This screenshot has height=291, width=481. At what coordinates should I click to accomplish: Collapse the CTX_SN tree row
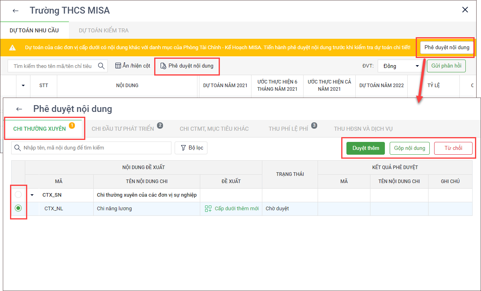[32, 195]
